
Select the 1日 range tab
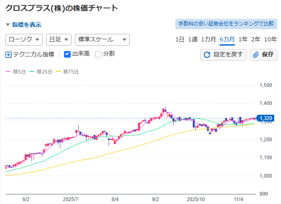[x=180, y=39]
